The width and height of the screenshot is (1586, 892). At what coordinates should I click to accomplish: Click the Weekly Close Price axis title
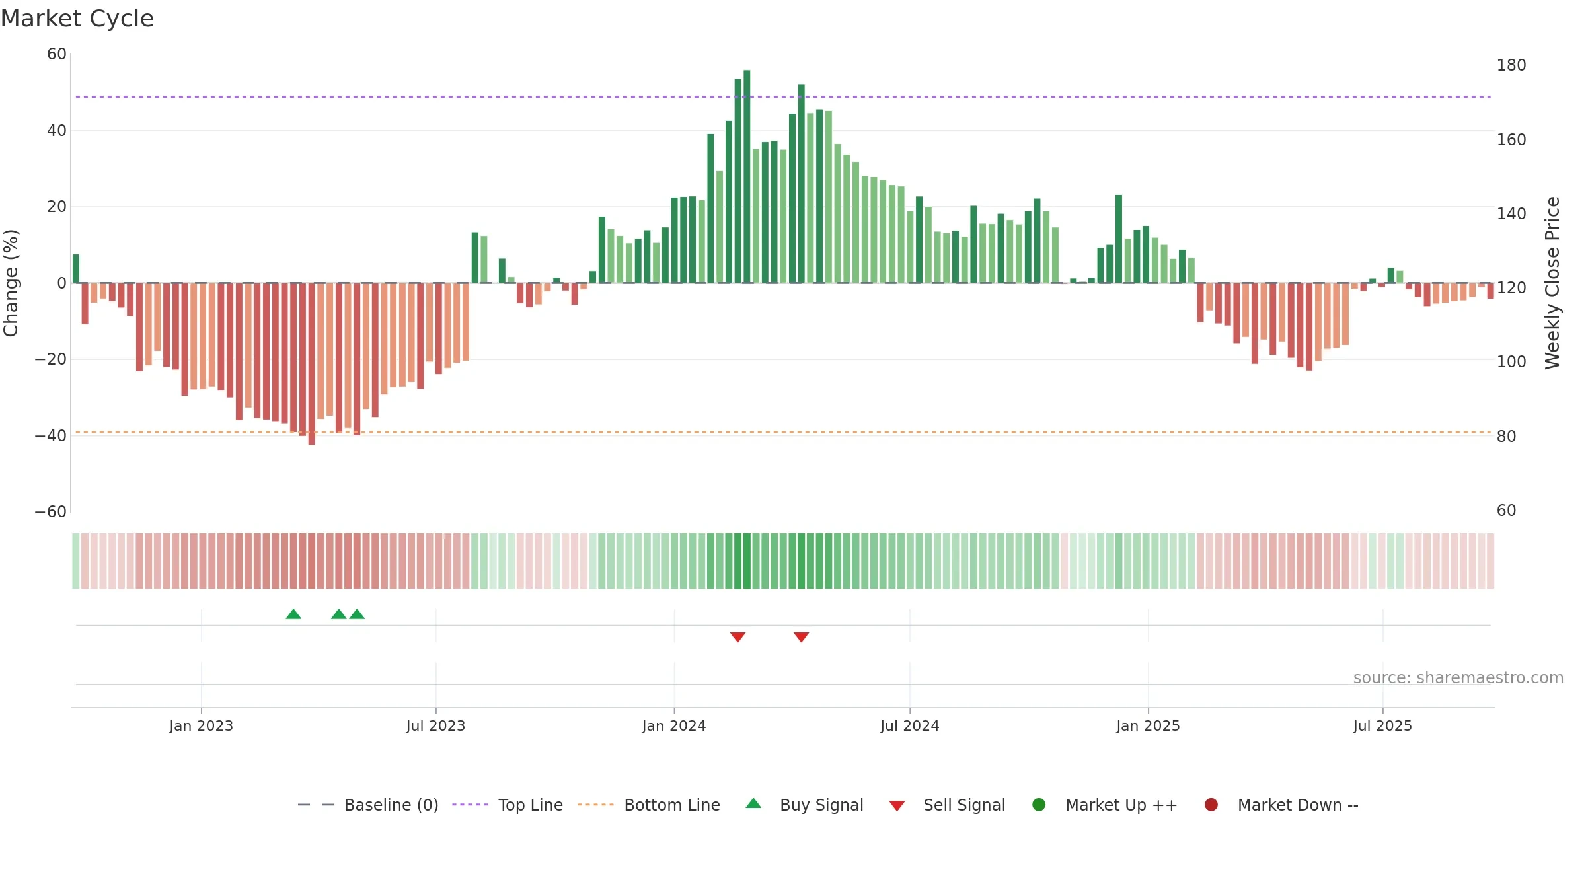click(x=1552, y=283)
